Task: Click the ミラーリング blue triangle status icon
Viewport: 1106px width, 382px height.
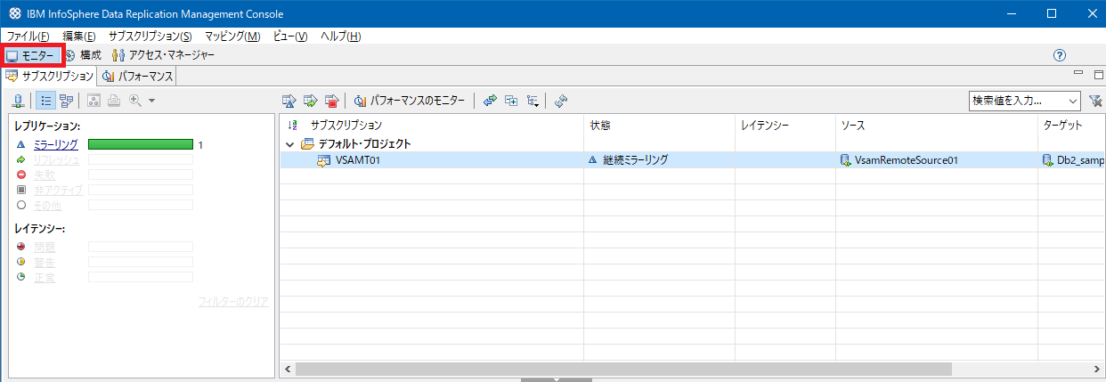Action: (x=20, y=144)
